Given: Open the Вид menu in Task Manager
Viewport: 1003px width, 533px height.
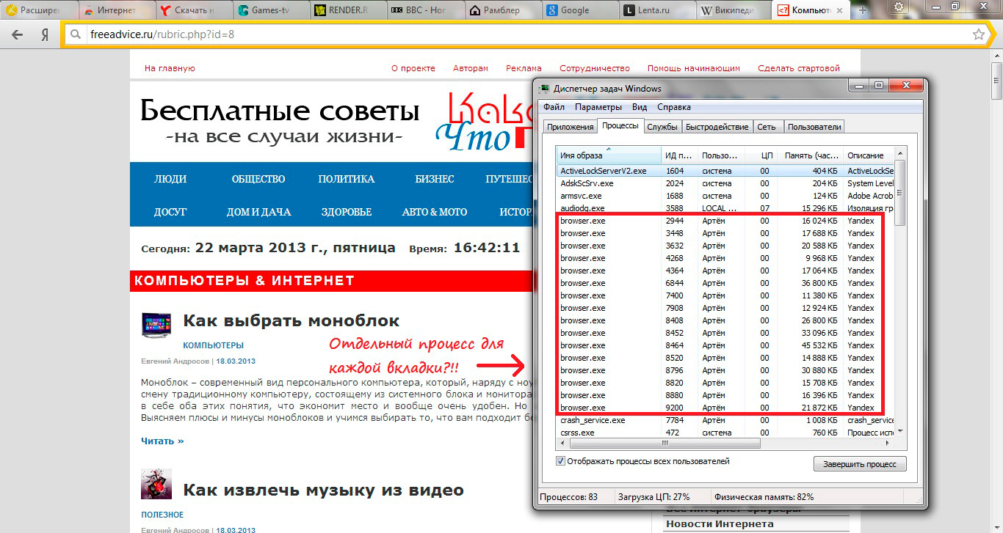Looking at the screenshot, I should pos(640,107).
